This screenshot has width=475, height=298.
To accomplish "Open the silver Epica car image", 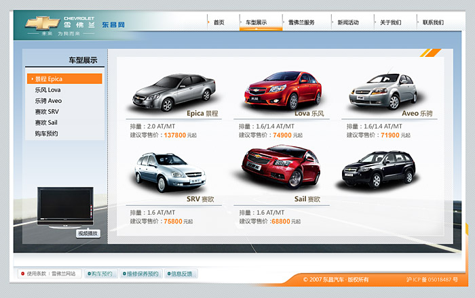I will click(x=174, y=91).
